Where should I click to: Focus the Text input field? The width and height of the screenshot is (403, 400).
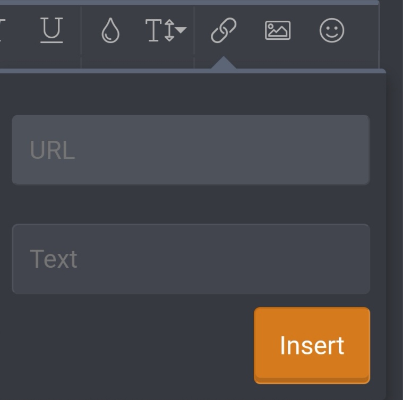click(191, 259)
